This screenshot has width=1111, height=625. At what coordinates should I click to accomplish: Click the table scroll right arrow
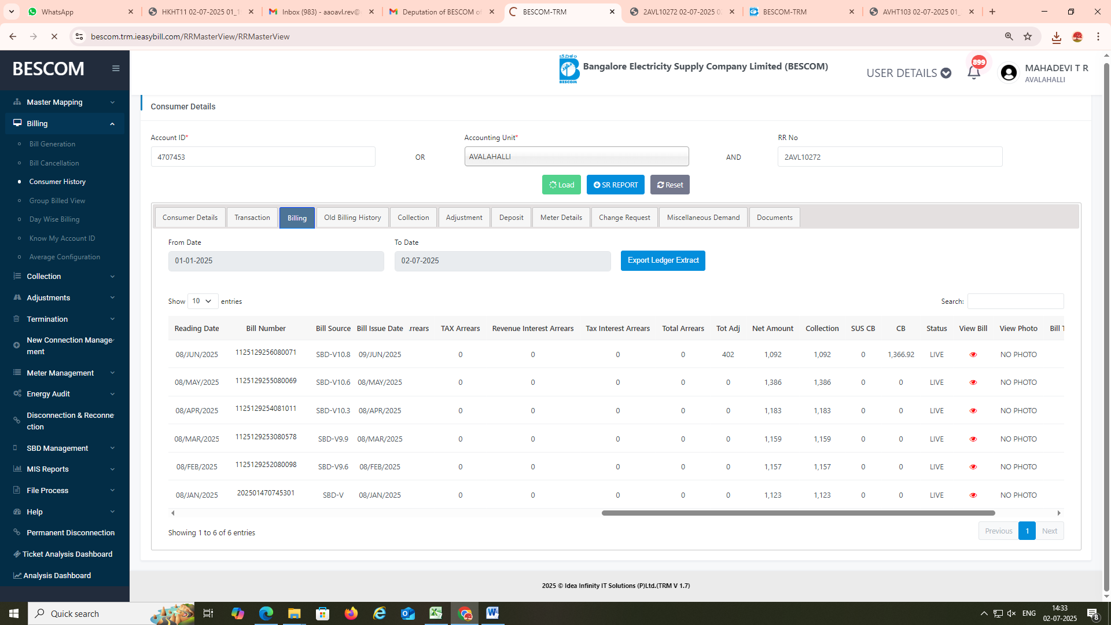click(1059, 513)
